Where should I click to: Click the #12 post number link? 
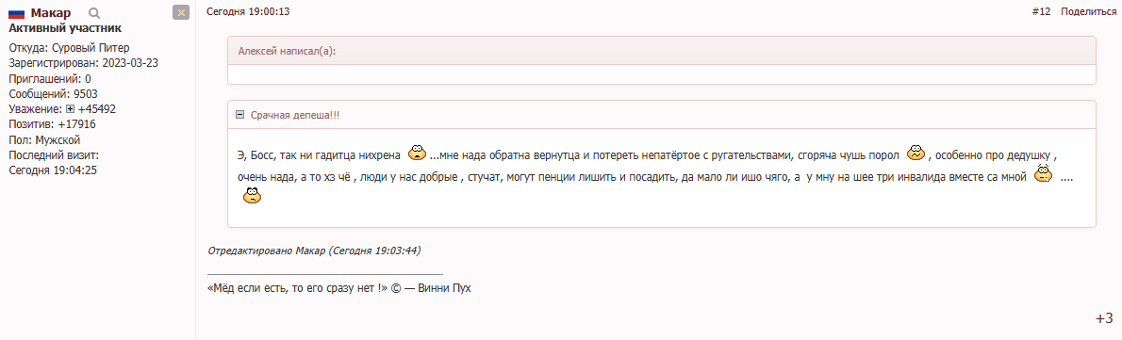1041,11
